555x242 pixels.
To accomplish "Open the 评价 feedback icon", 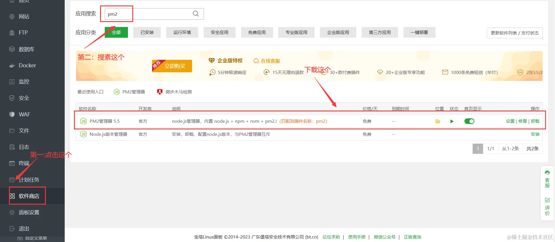I will (547, 200).
